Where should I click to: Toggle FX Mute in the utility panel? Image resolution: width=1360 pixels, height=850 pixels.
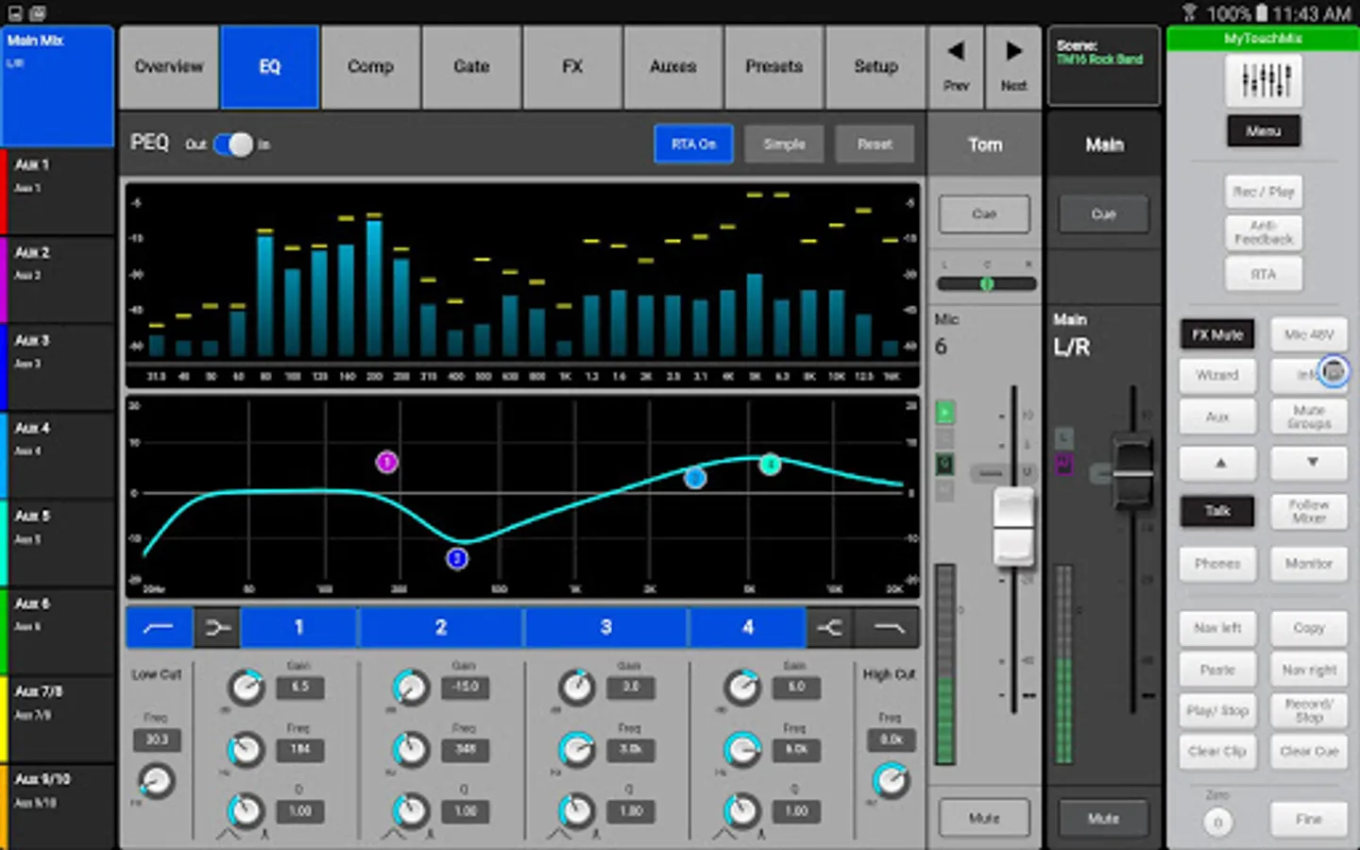click(x=1216, y=334)
